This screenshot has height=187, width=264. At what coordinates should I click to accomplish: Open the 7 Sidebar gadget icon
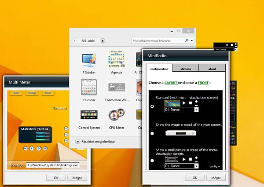point(89,60)
